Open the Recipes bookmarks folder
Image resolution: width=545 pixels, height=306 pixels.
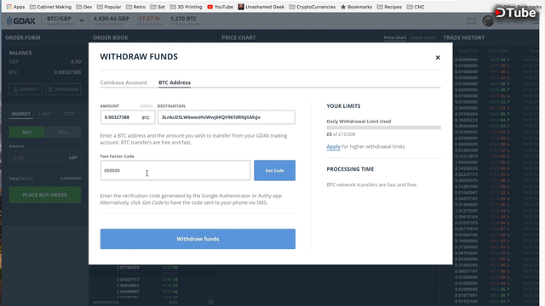tap(389, 7)
